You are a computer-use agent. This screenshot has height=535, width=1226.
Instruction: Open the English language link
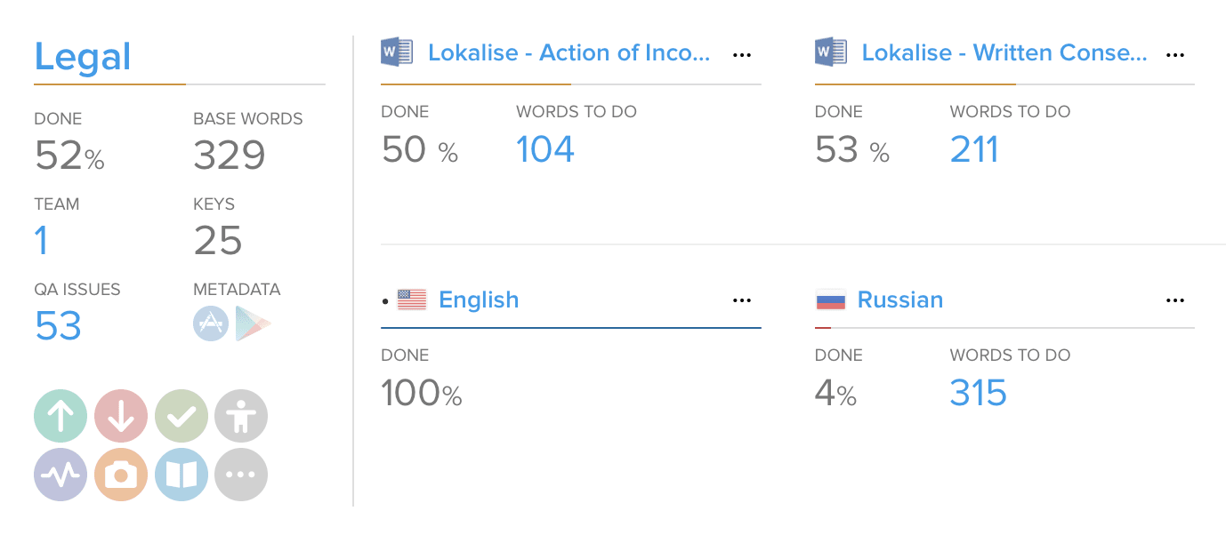[x=479, y=300]
